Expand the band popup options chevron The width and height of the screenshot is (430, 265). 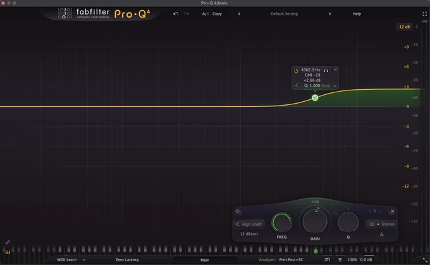pos(335,85)
